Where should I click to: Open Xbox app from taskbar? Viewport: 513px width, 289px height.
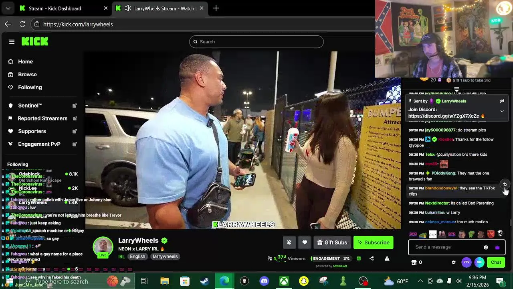284,281
